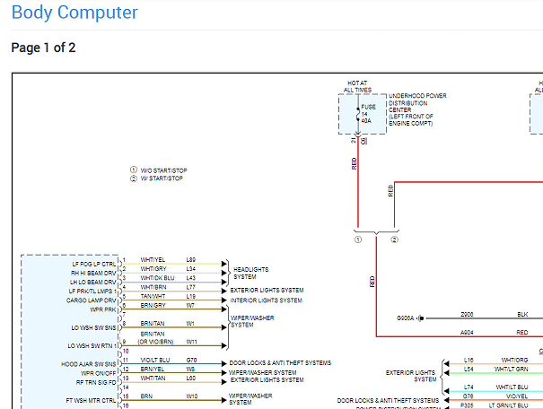543x409 pixels.
Task: Select the 'WHT/TAN' wire color text
Action: tap(153, 379)
